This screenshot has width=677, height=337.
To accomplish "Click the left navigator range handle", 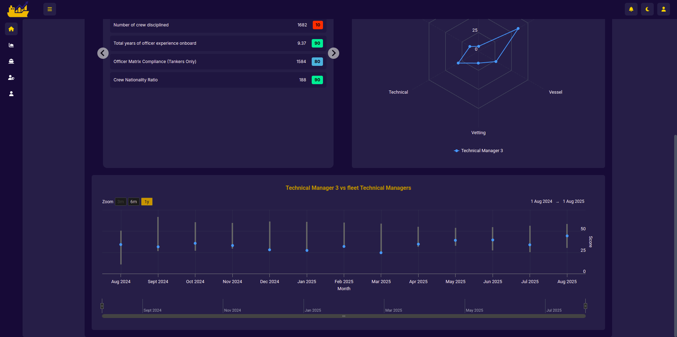I will (102, 306).
